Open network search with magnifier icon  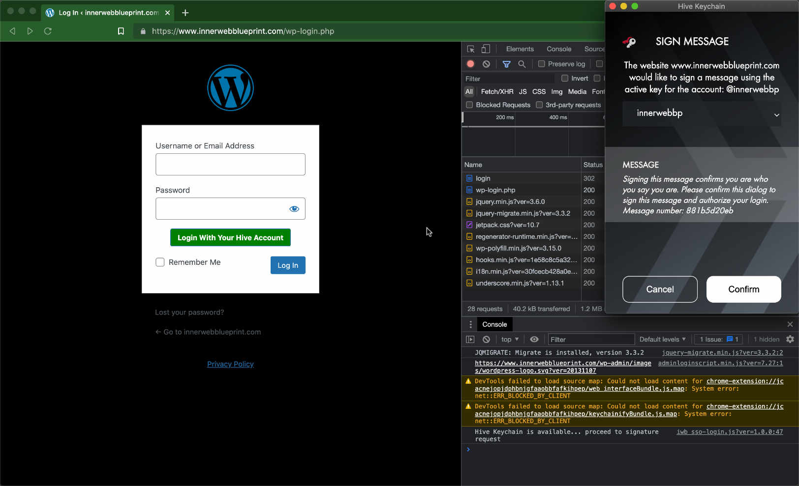point(522,64)
